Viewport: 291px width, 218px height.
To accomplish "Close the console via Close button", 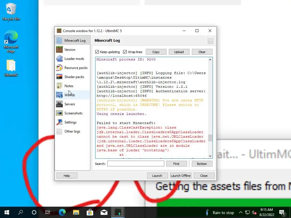I will [x=204, y=175].
